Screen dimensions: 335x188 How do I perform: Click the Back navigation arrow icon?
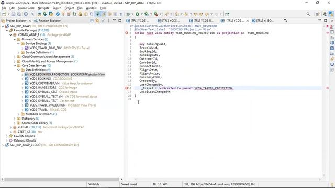[207, 14]
